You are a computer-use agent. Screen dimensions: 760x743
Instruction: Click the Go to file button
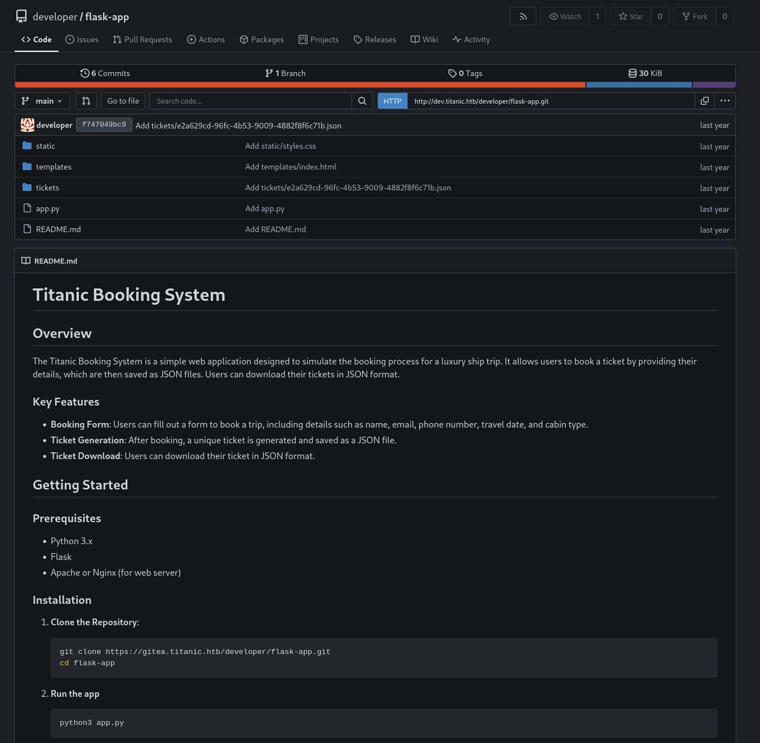tap(122, 101)
